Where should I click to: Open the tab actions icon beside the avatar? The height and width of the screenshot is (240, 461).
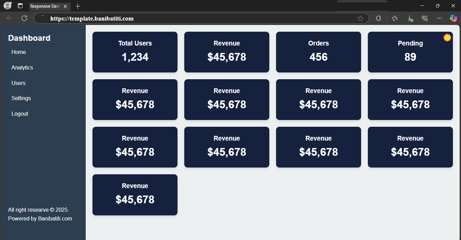click(x=20, y=6)
